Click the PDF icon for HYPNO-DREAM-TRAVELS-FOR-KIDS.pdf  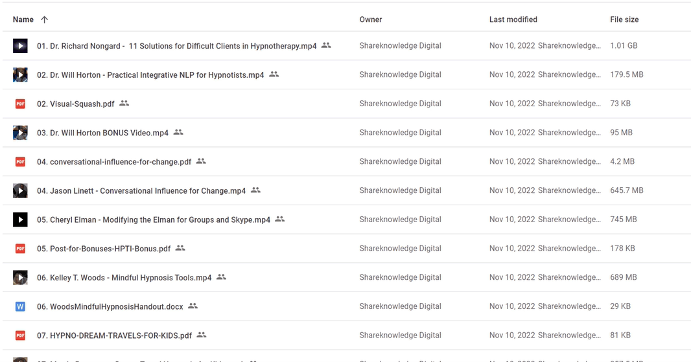20,335
